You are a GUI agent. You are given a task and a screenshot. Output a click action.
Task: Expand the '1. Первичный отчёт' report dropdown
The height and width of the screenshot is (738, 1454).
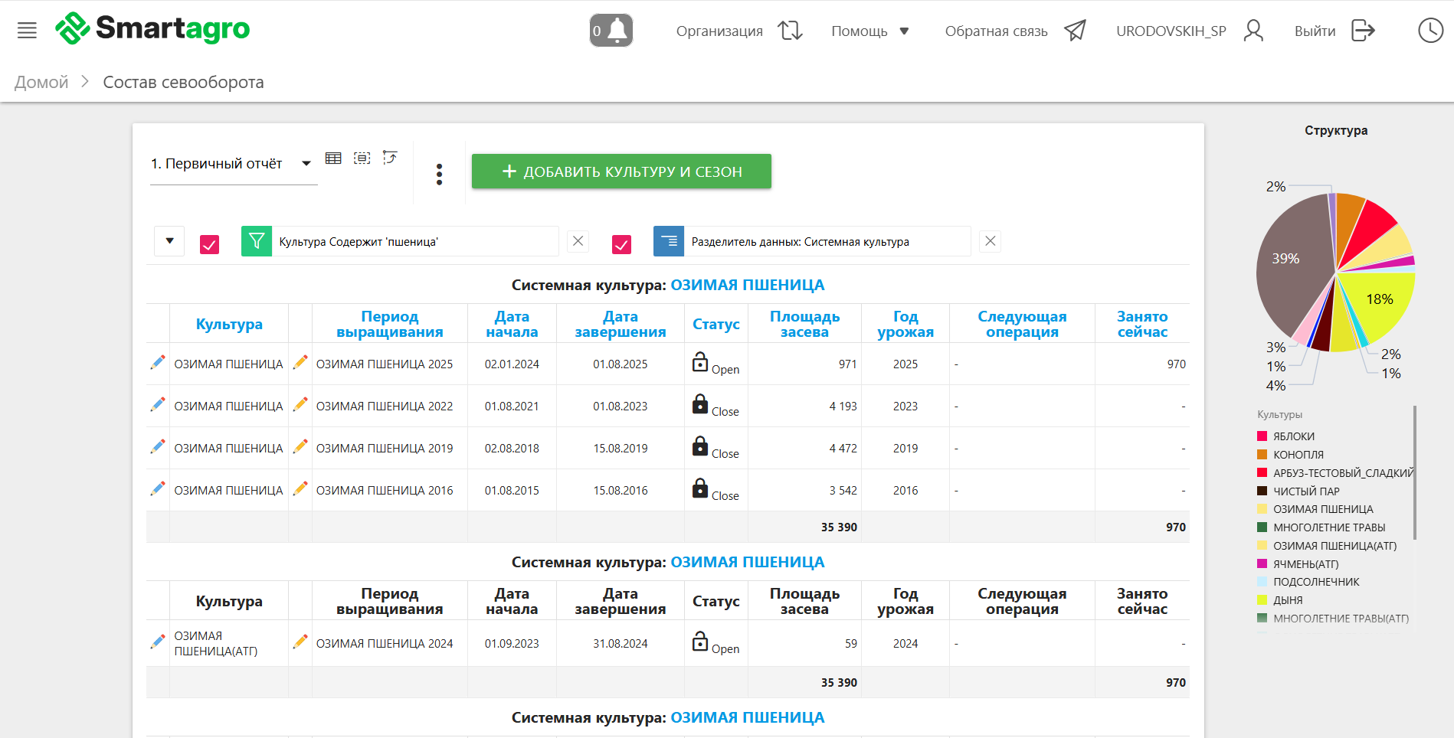pos(306,163)
